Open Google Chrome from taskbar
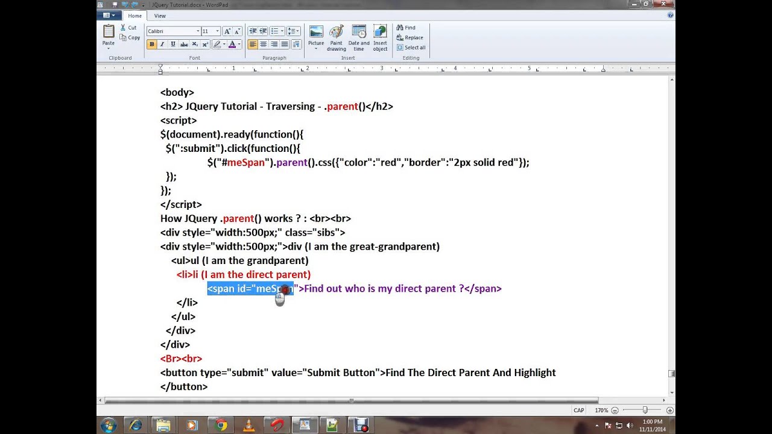 coord(221,425)
